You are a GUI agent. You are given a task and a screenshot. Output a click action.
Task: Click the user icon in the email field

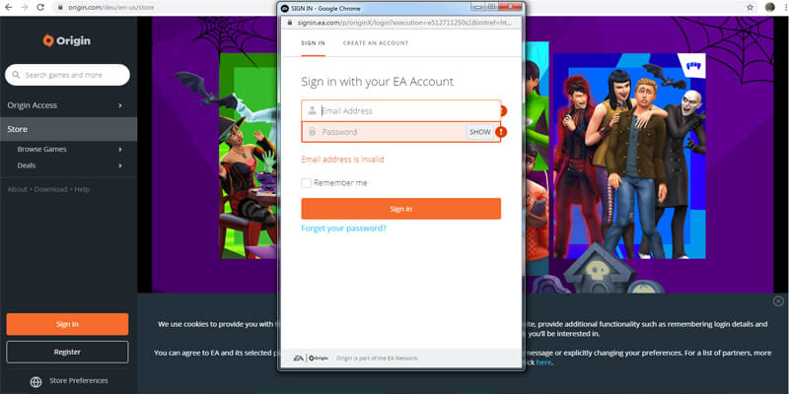(x=312, y=110)
